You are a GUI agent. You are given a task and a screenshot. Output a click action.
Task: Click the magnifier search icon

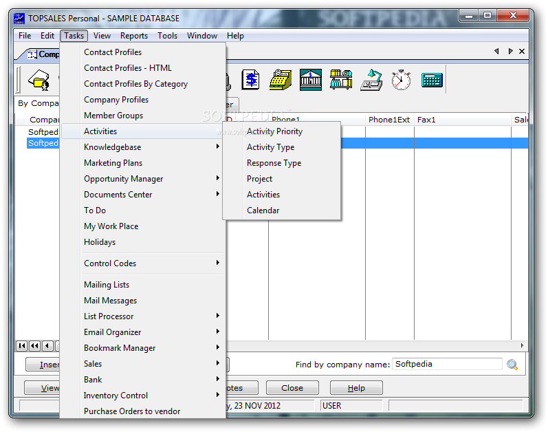point(512,365)
